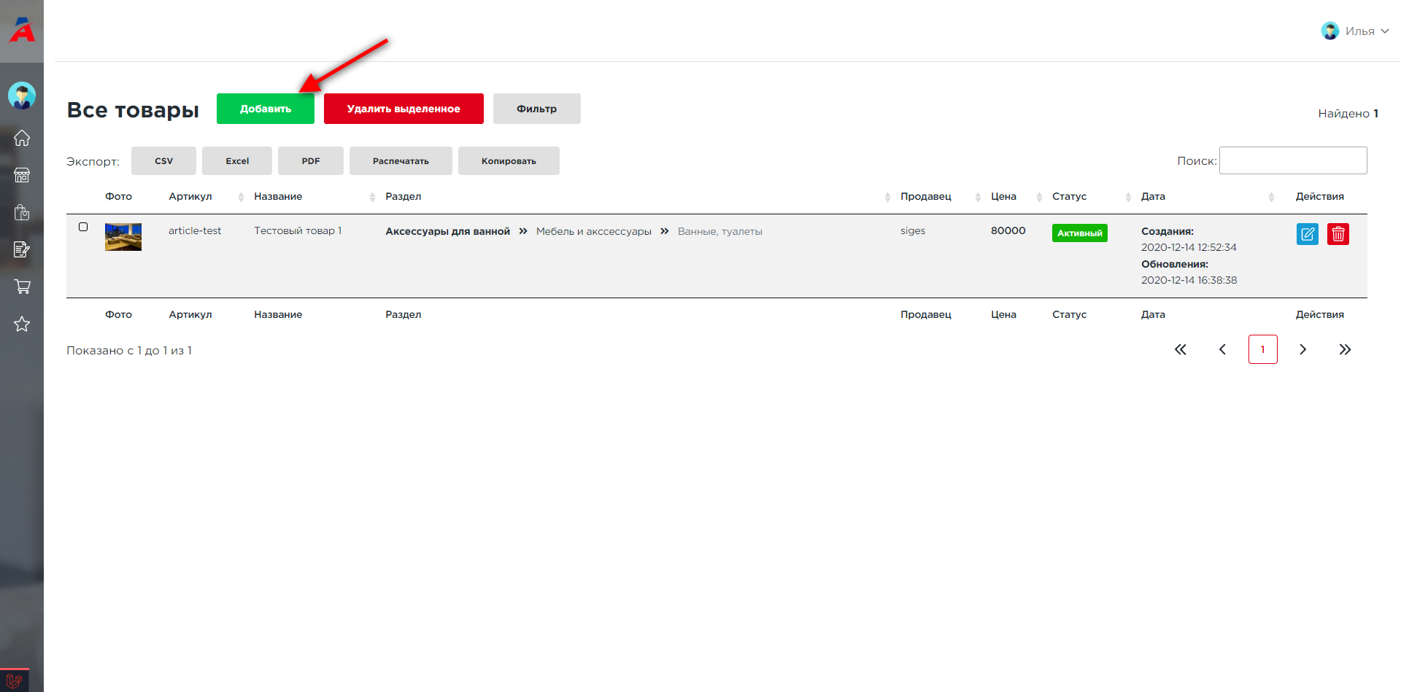
Task: Click Аксессуары для ванной category text
Action: 448,231
